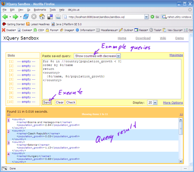The height and width of the screenshot is (172, 194).
Task: Click the results pane scroll-down arrow
Action: click(181, 161)
